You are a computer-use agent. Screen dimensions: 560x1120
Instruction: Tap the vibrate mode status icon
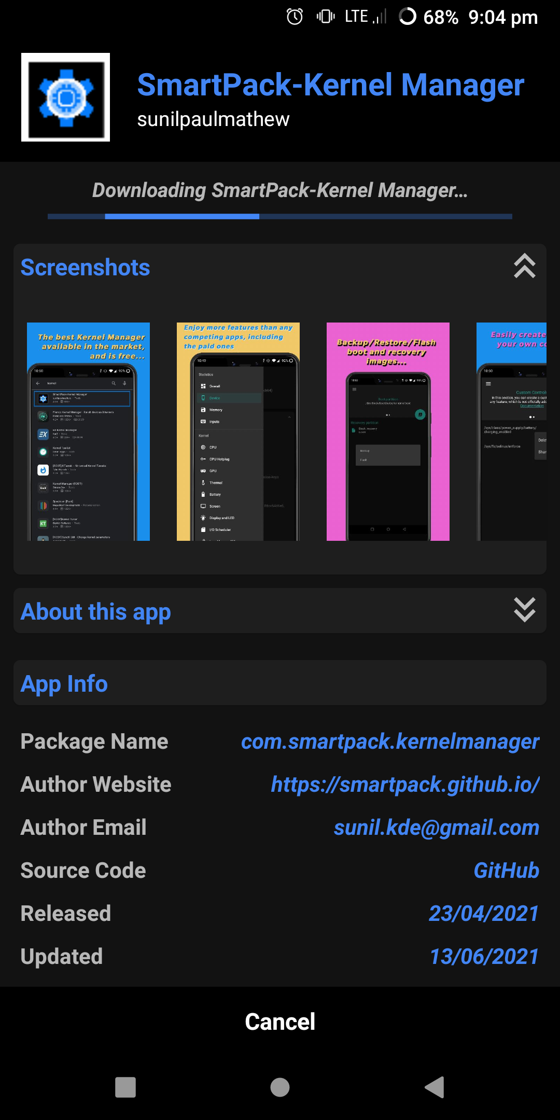pyautogui.click(x=326, y=17)
